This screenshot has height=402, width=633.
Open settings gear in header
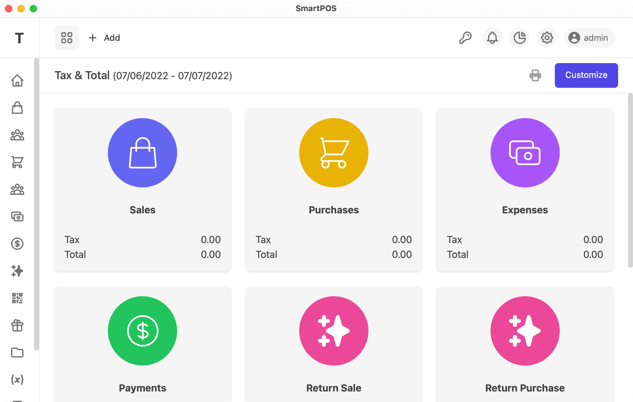coord(547,38)
